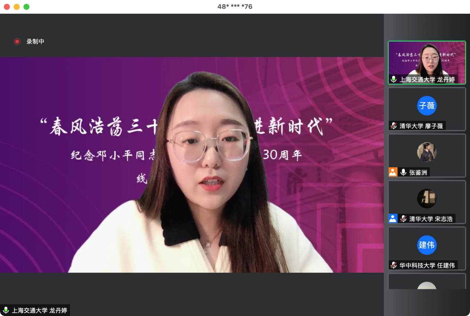The height and width of the screenshot is (316, 470).
Task: Click the partially visible participant tile below 任建伟
Action: (x=427, y=282)
